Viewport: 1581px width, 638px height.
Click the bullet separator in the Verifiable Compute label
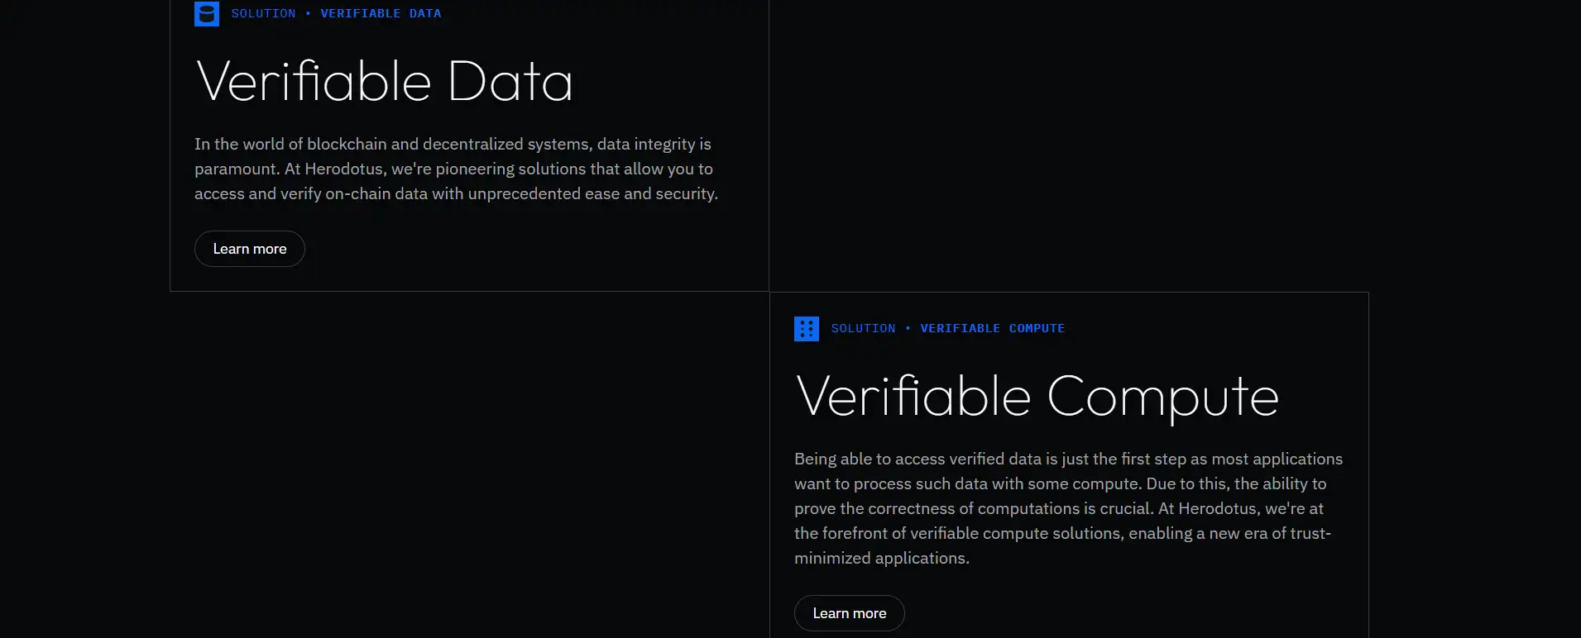(908, 329)
